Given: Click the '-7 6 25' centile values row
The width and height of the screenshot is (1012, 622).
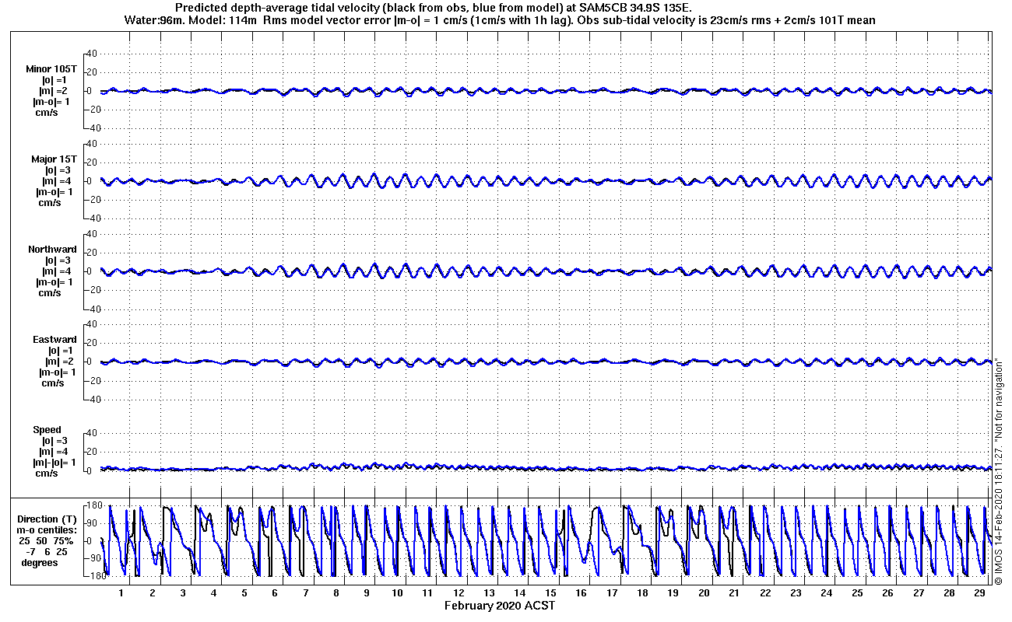Looking at the screenshot, I should 47,551.
